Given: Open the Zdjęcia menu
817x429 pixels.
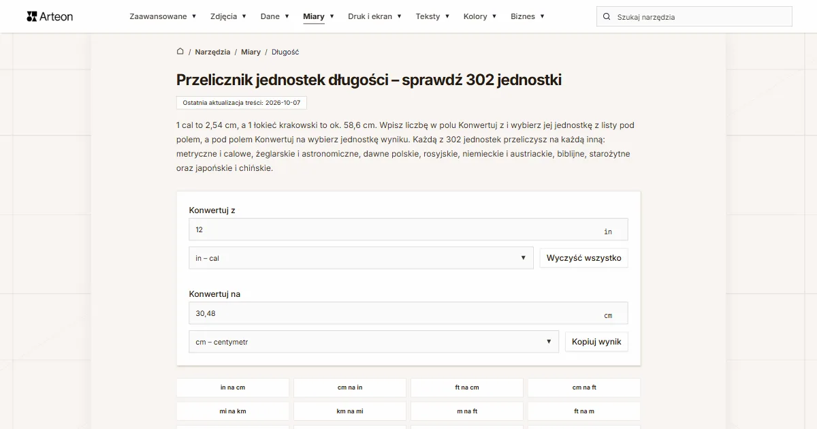Looking at the screenshot, I should (x=228, y=16).
